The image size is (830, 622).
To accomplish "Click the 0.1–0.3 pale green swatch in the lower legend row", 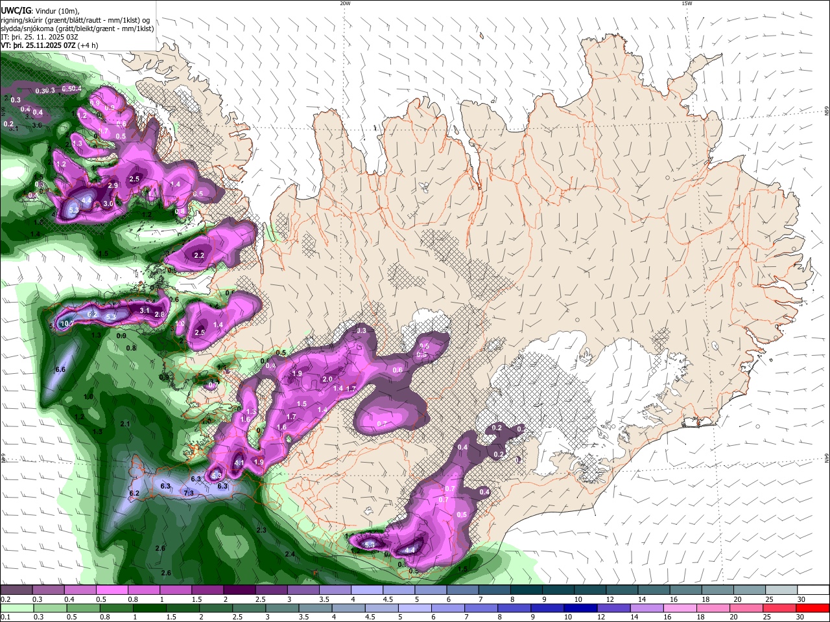I will (16, 608).
